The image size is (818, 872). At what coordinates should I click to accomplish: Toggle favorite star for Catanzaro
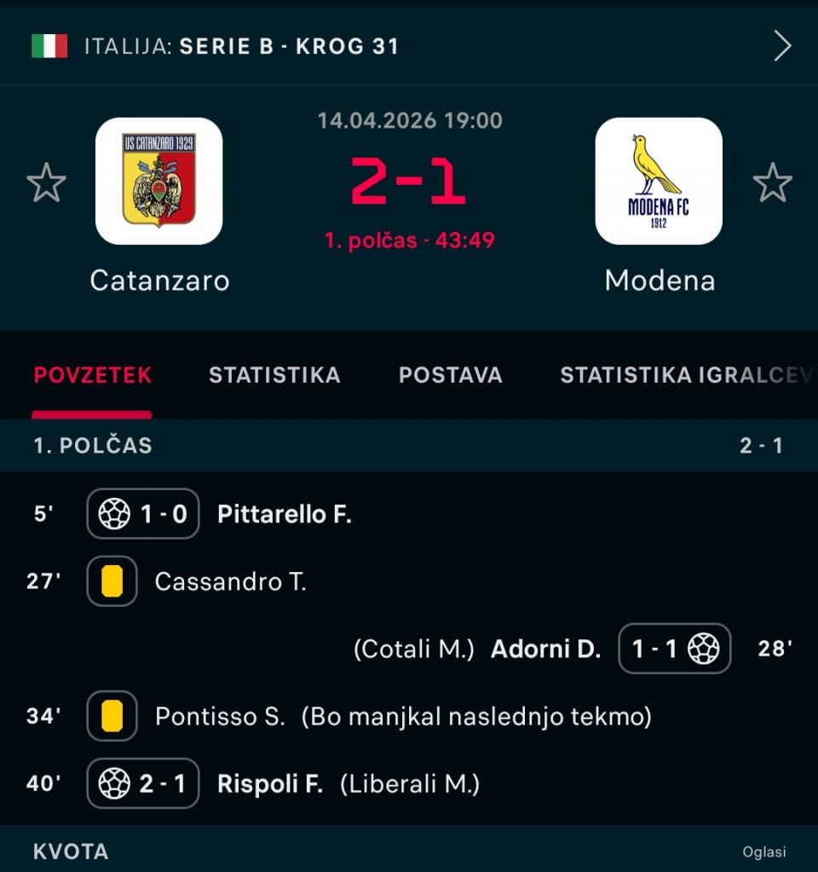[46, 183]
